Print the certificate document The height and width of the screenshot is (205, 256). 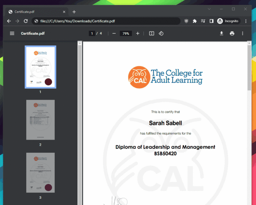232,33
